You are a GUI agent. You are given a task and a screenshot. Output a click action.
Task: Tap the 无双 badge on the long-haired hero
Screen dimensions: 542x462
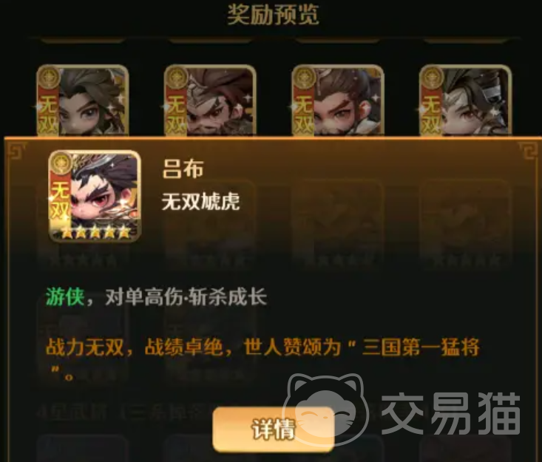[x=48, y=114]
